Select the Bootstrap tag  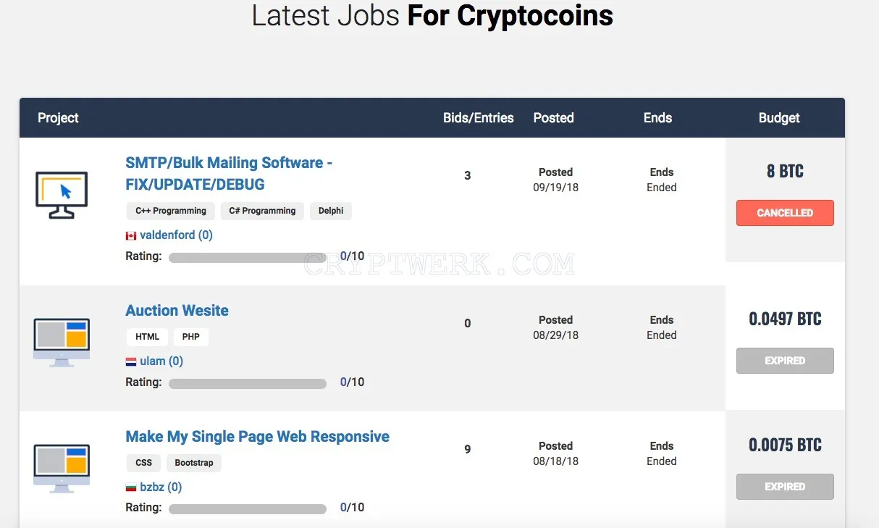pyautogui.click(x=194, y=463)
